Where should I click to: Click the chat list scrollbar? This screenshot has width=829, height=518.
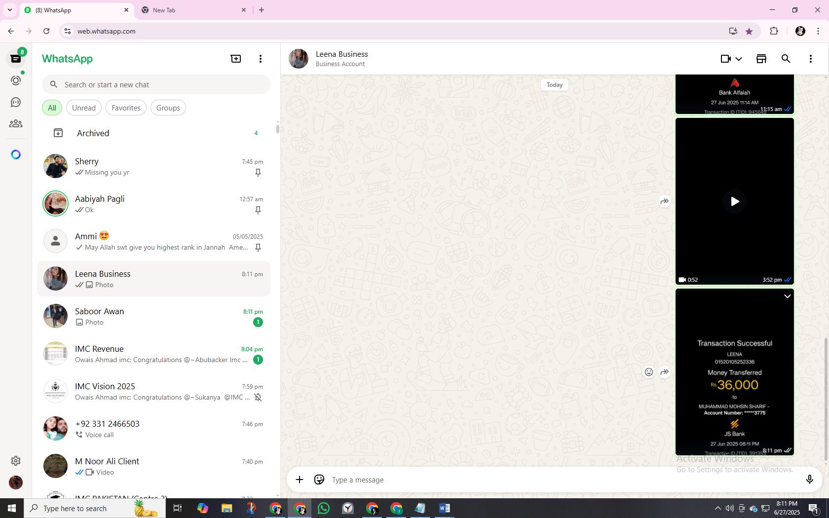(277, 129)
